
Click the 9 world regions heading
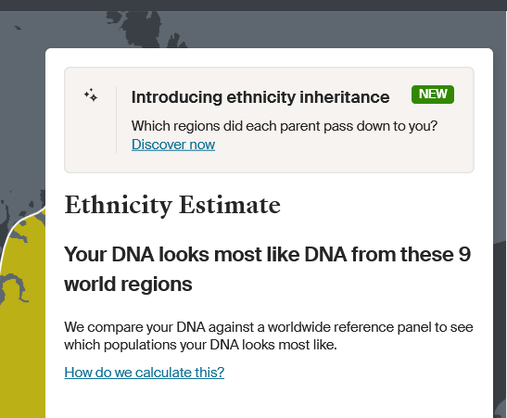(267, 269)
